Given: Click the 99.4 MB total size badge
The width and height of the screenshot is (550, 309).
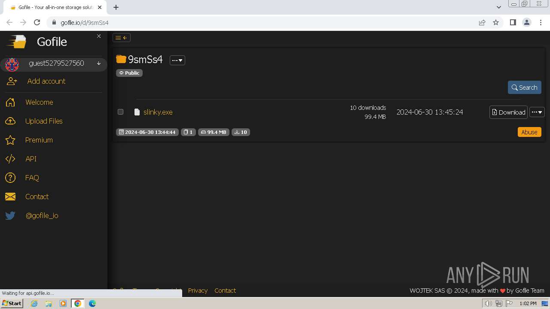Looking at the screenshot, I should [214, 132].
